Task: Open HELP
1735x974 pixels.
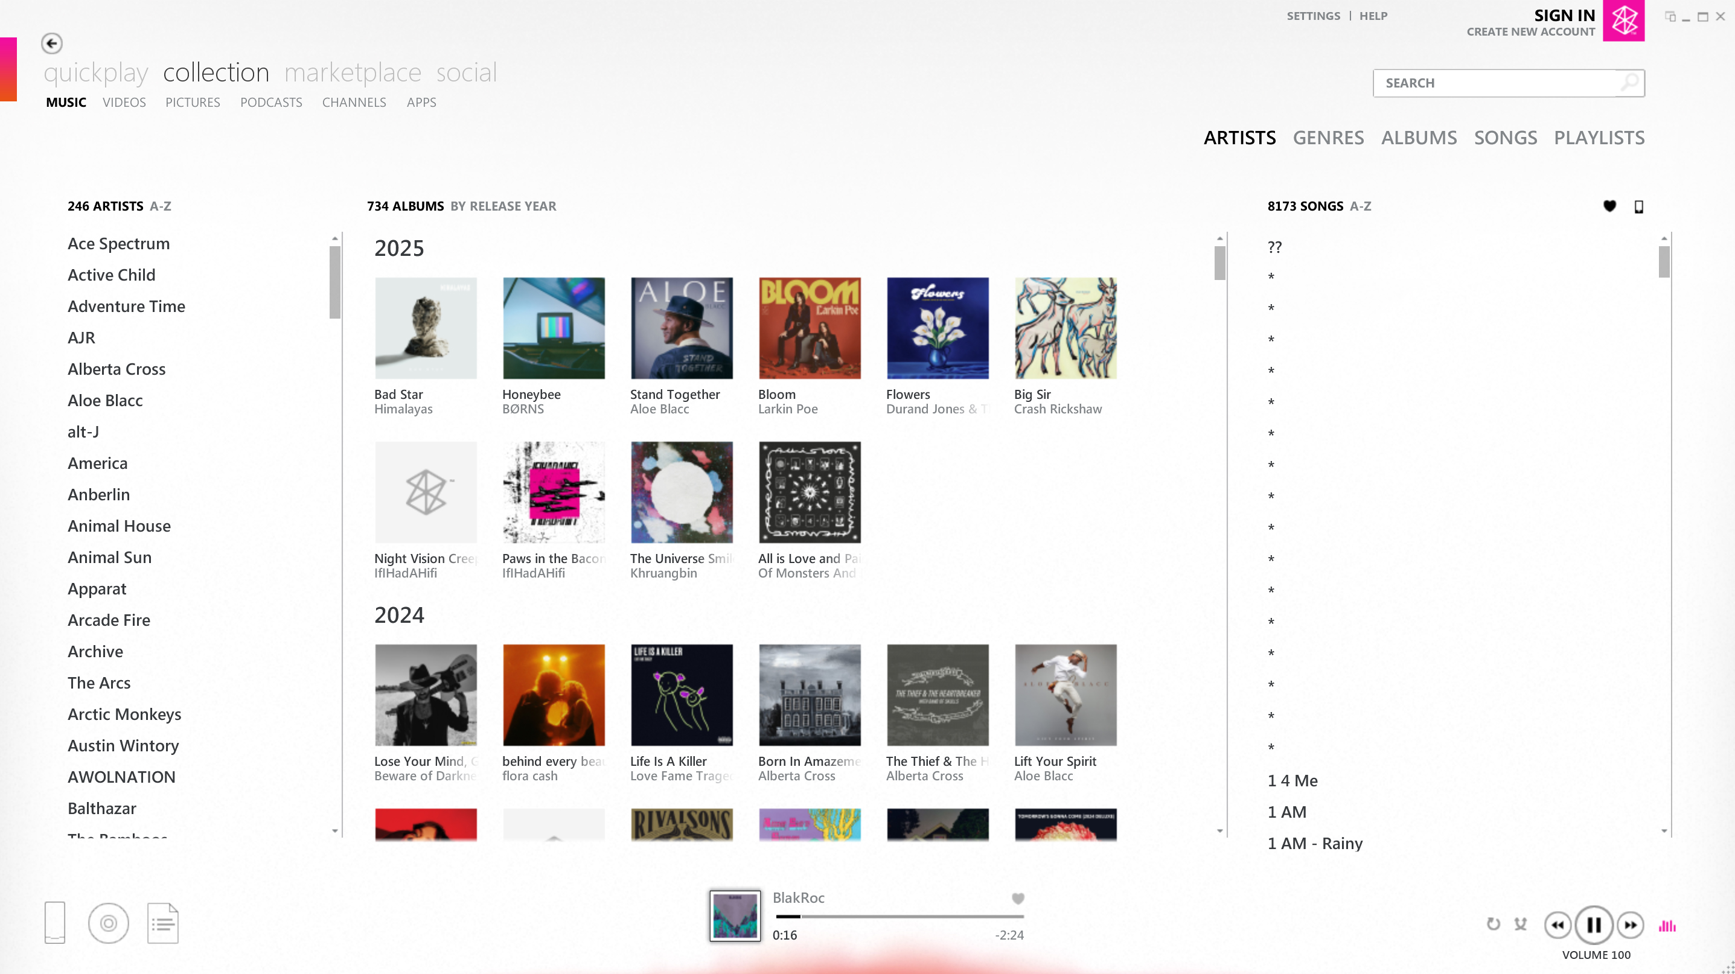Action: click(1373, 16)
